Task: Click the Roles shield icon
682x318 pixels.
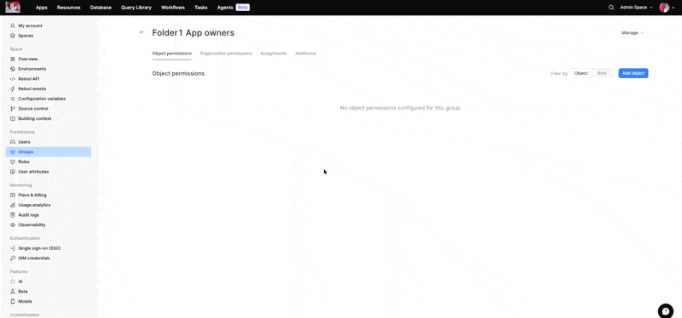Action: 13,162
